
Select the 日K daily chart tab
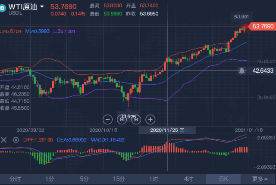[223, 179]
